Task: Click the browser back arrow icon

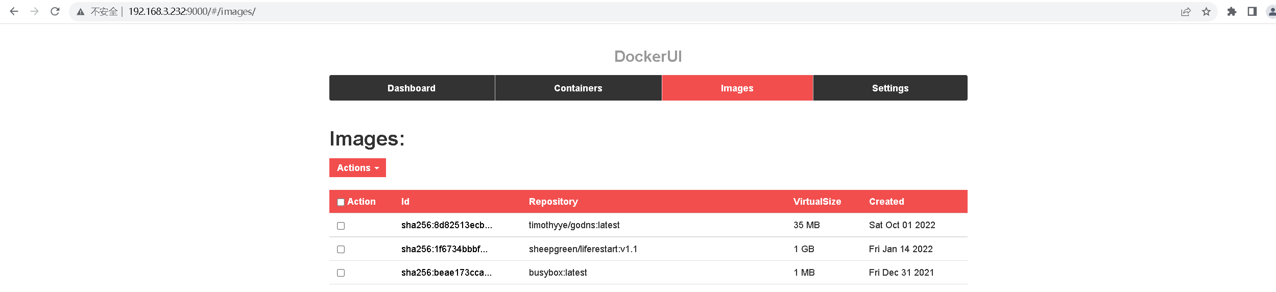Action: pyautogui.click(x=14, y=11)
